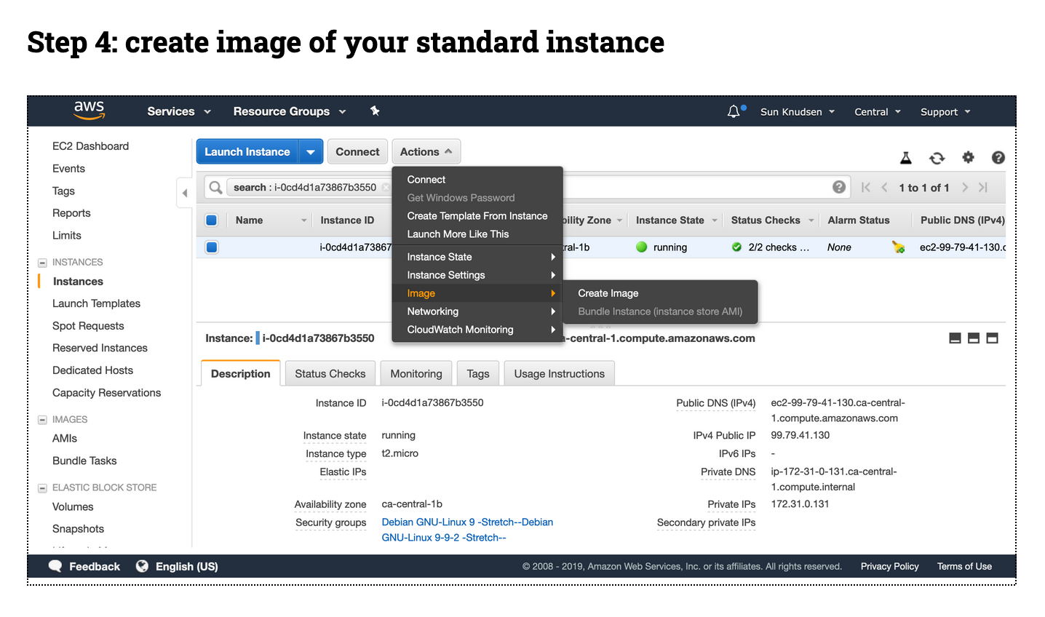Open the help question mark icon
This screenshot has width=1045, height=617.
[x=998, y=157]
